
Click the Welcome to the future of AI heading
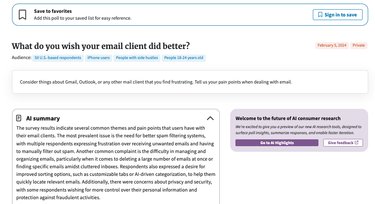pyautogui.click(x=288, y=118)
